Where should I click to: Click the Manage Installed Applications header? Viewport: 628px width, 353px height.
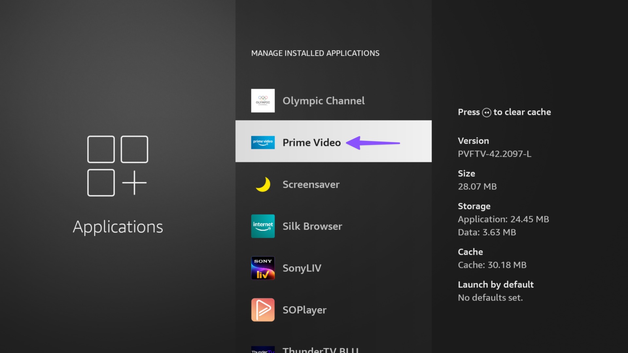[315, 53]
